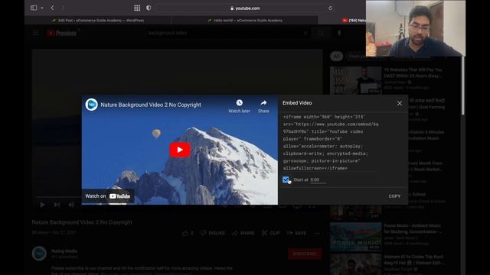Click the red SUBSCRIBE button
Viewport: 490px width, 275px height.
click(305, 254)
